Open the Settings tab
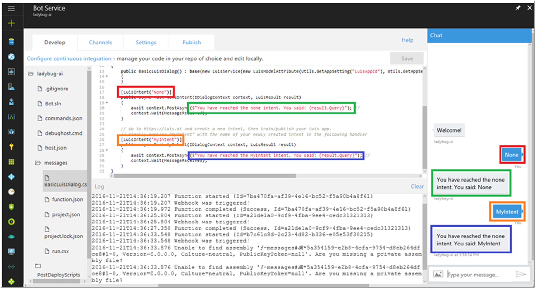Image resolution: width=535 pixels, height=288 pixels. [x=146, y=42]
